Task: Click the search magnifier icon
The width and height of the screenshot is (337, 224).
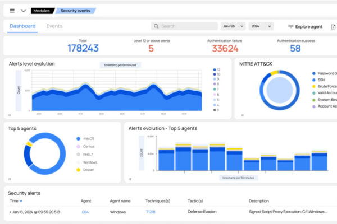Action: point(157,26)
